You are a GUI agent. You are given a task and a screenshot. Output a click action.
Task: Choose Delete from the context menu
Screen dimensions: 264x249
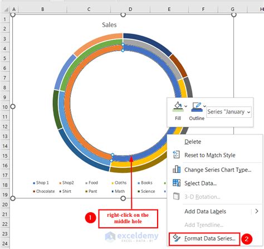tap(193, 142)
